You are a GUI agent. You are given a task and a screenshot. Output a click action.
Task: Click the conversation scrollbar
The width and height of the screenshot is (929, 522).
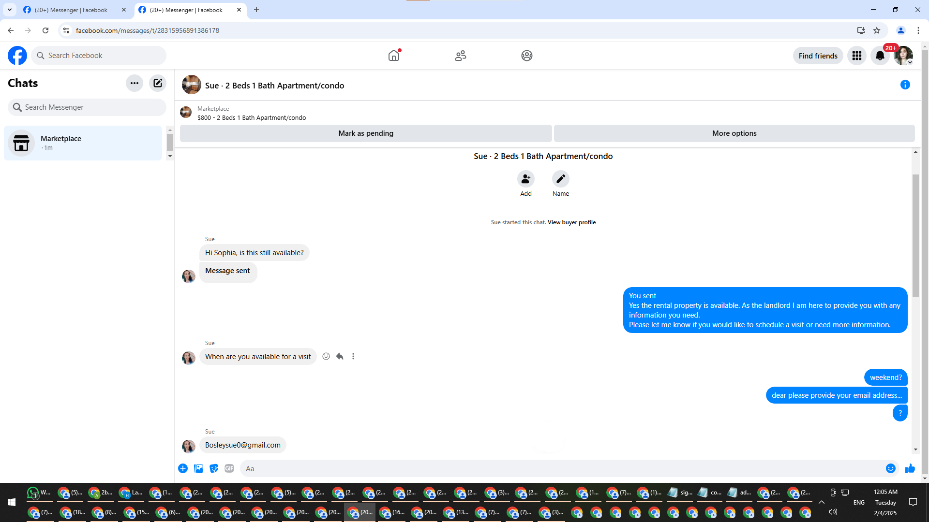click(915, 235)
